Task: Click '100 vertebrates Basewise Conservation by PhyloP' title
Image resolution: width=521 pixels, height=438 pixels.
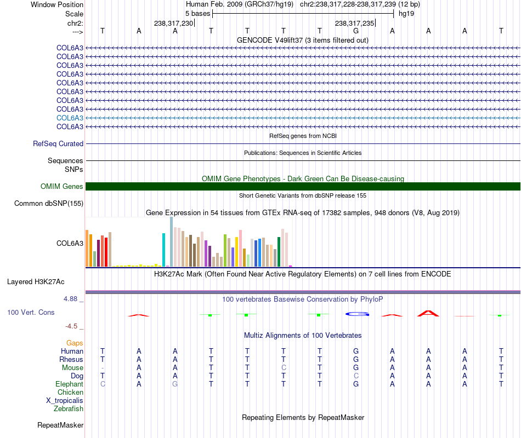Action: point(303,299)
